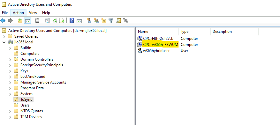The image size is (280, 125).
Task: Select the System tree label
Action: [x=26, y=94]
